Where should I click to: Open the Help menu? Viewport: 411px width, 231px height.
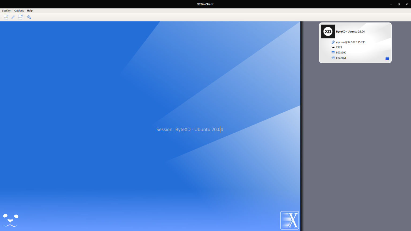point(30,10)
